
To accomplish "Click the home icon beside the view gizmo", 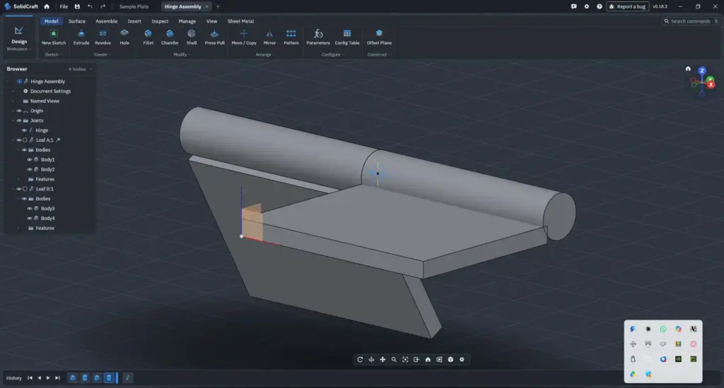I will [688, 68].
